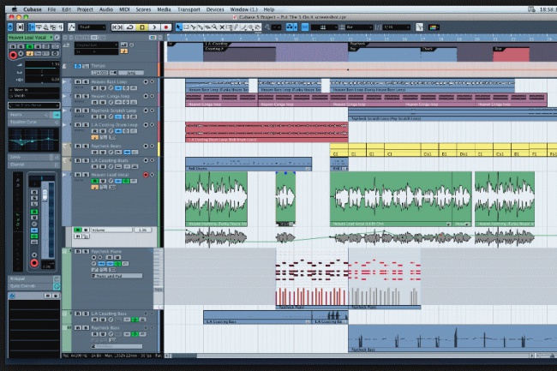This screenshot has height=371, width=557.
Task: Click the red record button in inspector channel strip
Action: pyautogui.click(x=34, y=263)
